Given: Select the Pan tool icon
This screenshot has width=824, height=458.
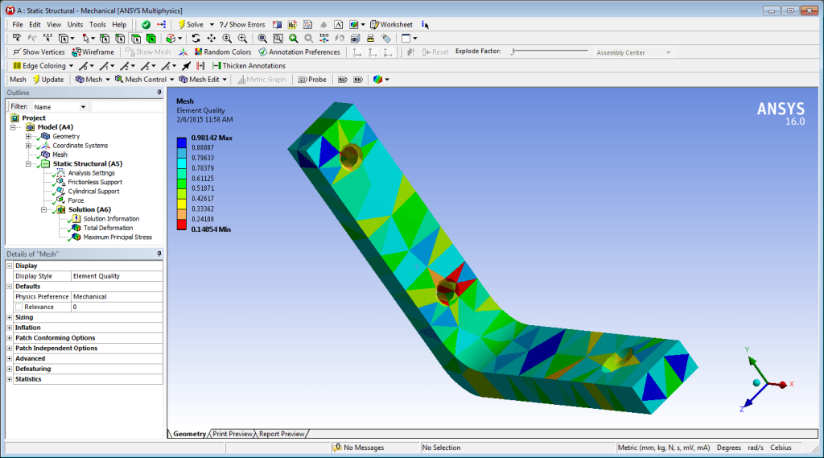Looking at the screenshot, I should pos(212,39).
